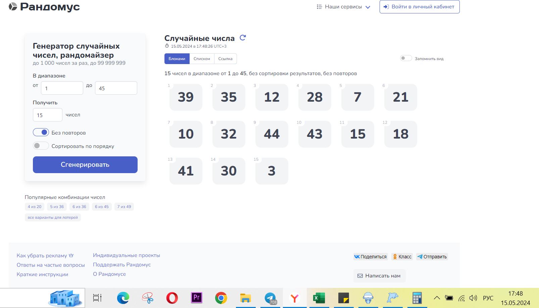
Task: Click the Odnoklassniki 'Класс' button
Action: (402, 257)
